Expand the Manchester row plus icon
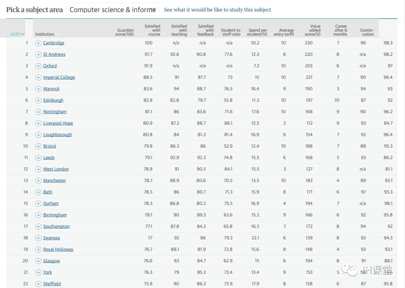 pos(38,181)
